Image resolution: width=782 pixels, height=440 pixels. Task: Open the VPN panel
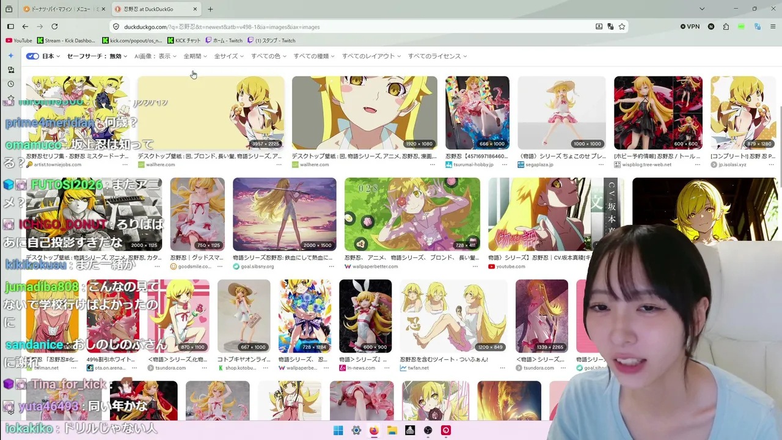690,26
